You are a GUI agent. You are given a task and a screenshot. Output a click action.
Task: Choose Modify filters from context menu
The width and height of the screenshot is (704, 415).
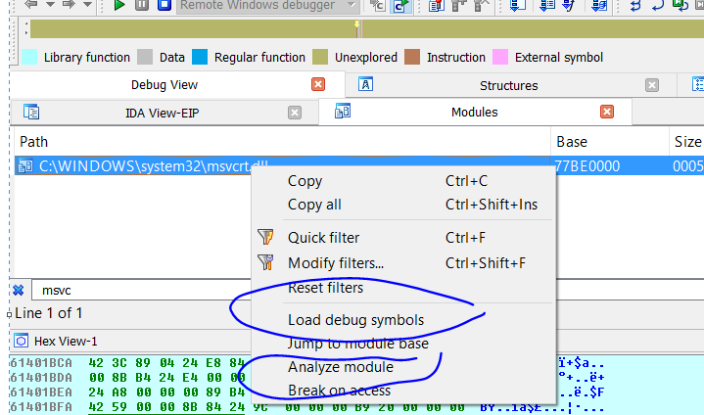[335, 262]
